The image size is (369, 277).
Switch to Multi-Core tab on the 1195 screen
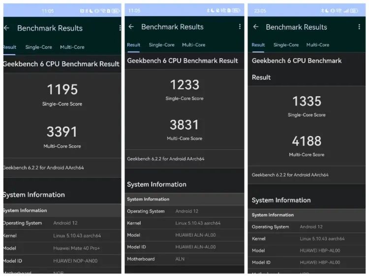pyautogui.click(x=72, y=47)
